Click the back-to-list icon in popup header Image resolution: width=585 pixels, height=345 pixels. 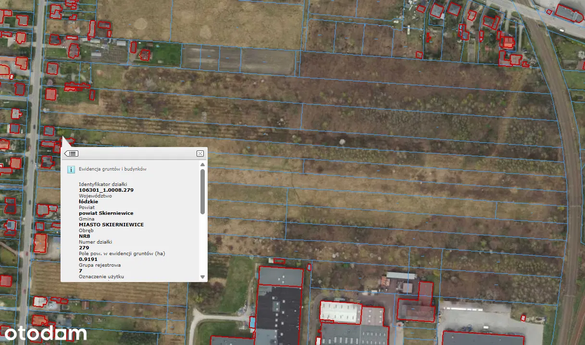(72, 153)
